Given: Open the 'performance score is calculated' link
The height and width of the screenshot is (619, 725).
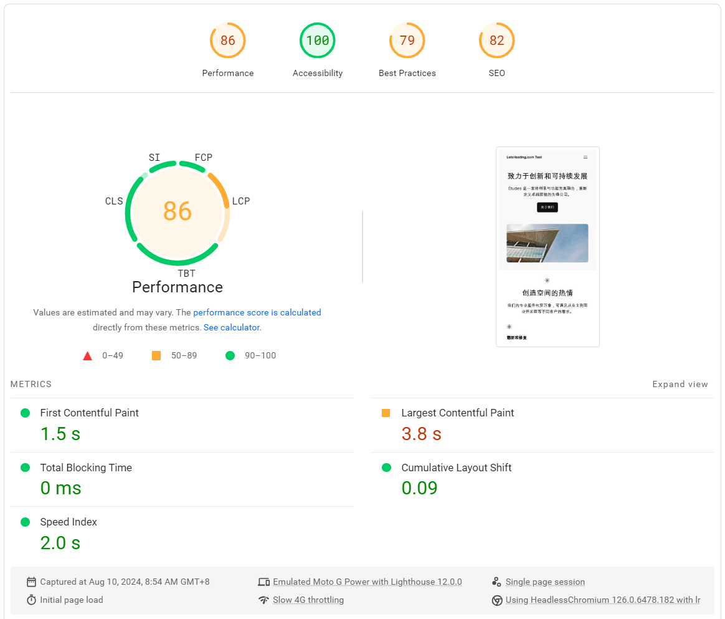Looking at the screenshot, I should pyautogui.click(x=257, y=312).
